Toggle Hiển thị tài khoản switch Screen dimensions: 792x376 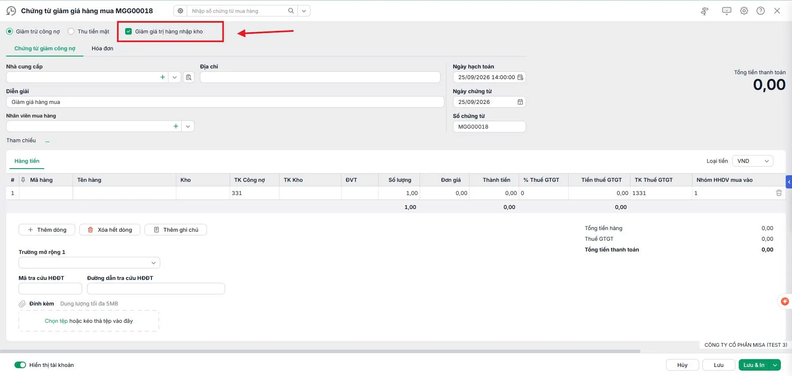coord(20,365)
